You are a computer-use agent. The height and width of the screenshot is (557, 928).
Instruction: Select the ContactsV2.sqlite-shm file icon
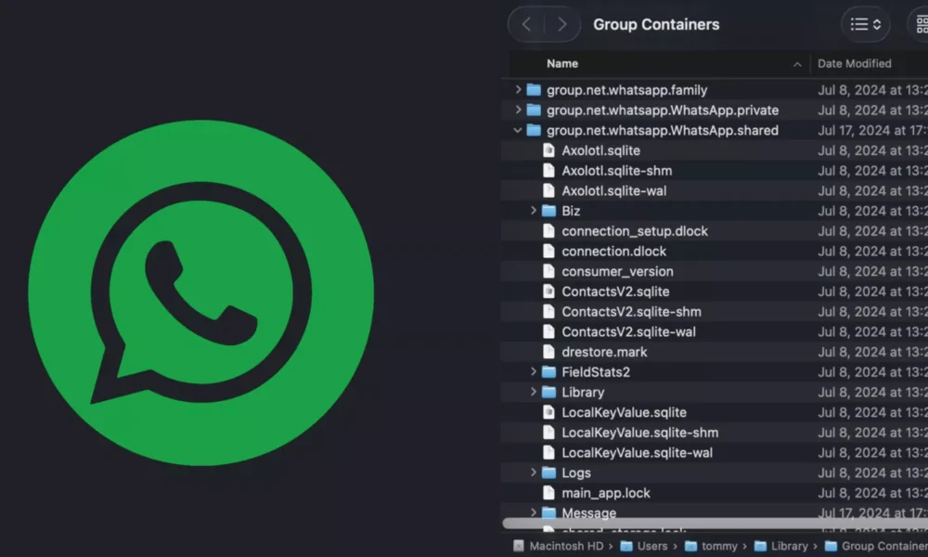548,311
